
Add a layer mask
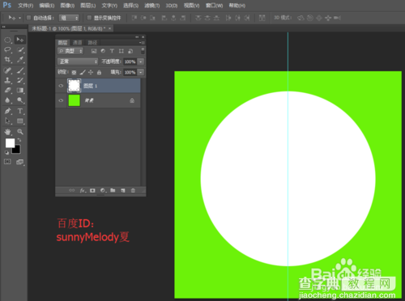tap(92, 190)
